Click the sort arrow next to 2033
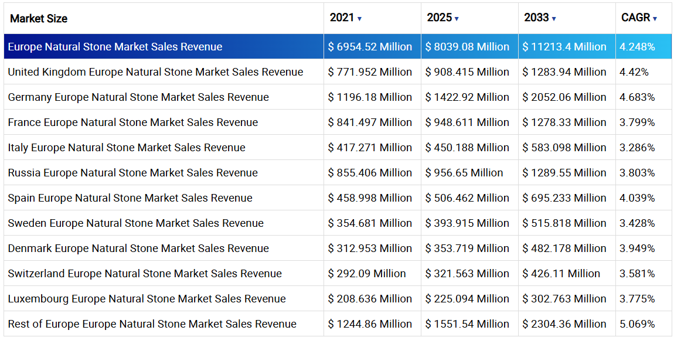The height and width of the screenshot is (337, 674). pos(554,19)
